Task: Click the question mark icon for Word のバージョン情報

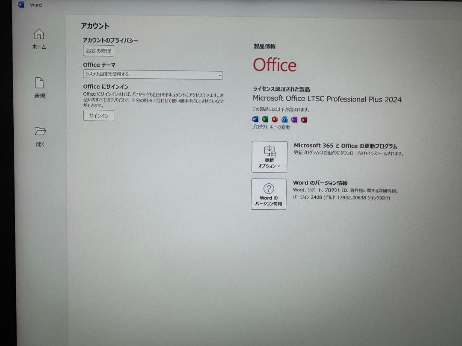Action: 269,188
